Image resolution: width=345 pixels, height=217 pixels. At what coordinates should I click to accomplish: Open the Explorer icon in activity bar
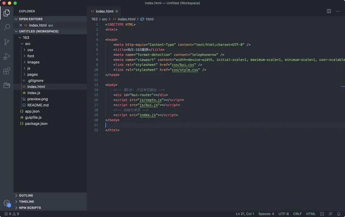coord(7,13)
